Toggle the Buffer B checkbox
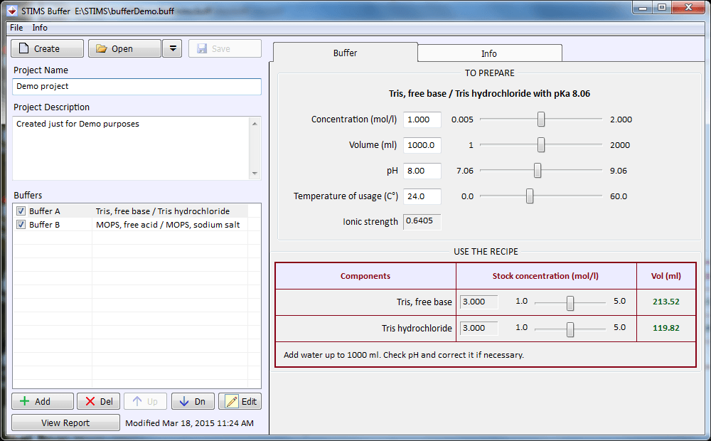 tap(21, 225)
